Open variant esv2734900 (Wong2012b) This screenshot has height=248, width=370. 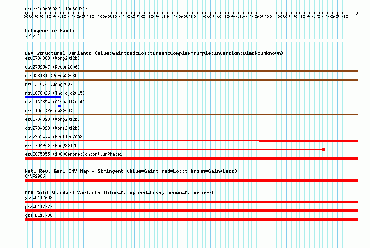click(x=52, y=145)
